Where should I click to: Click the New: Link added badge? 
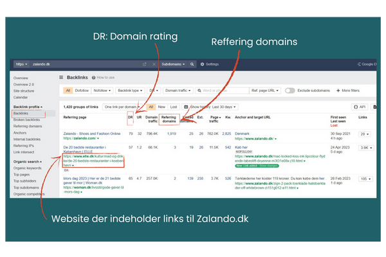pyautogui.click(x=257, y=166)
